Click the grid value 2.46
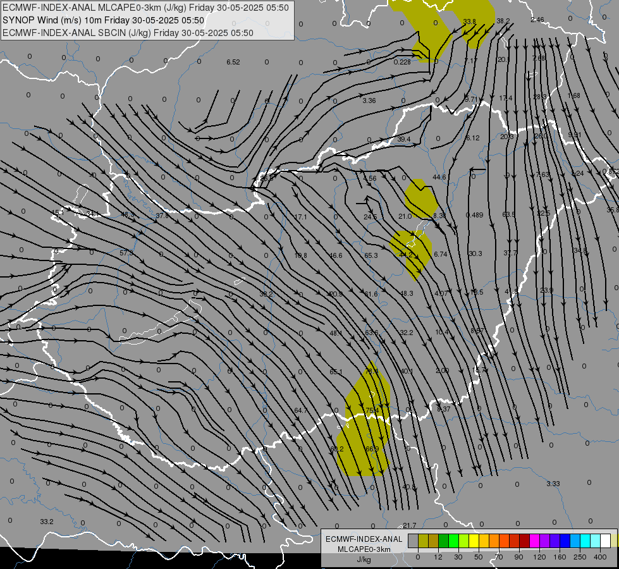Screen dimensions: 619x569 537,20
